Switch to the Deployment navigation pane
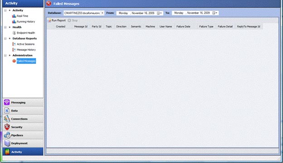Viewport: 283px width, 163px height. pos(23,144)
